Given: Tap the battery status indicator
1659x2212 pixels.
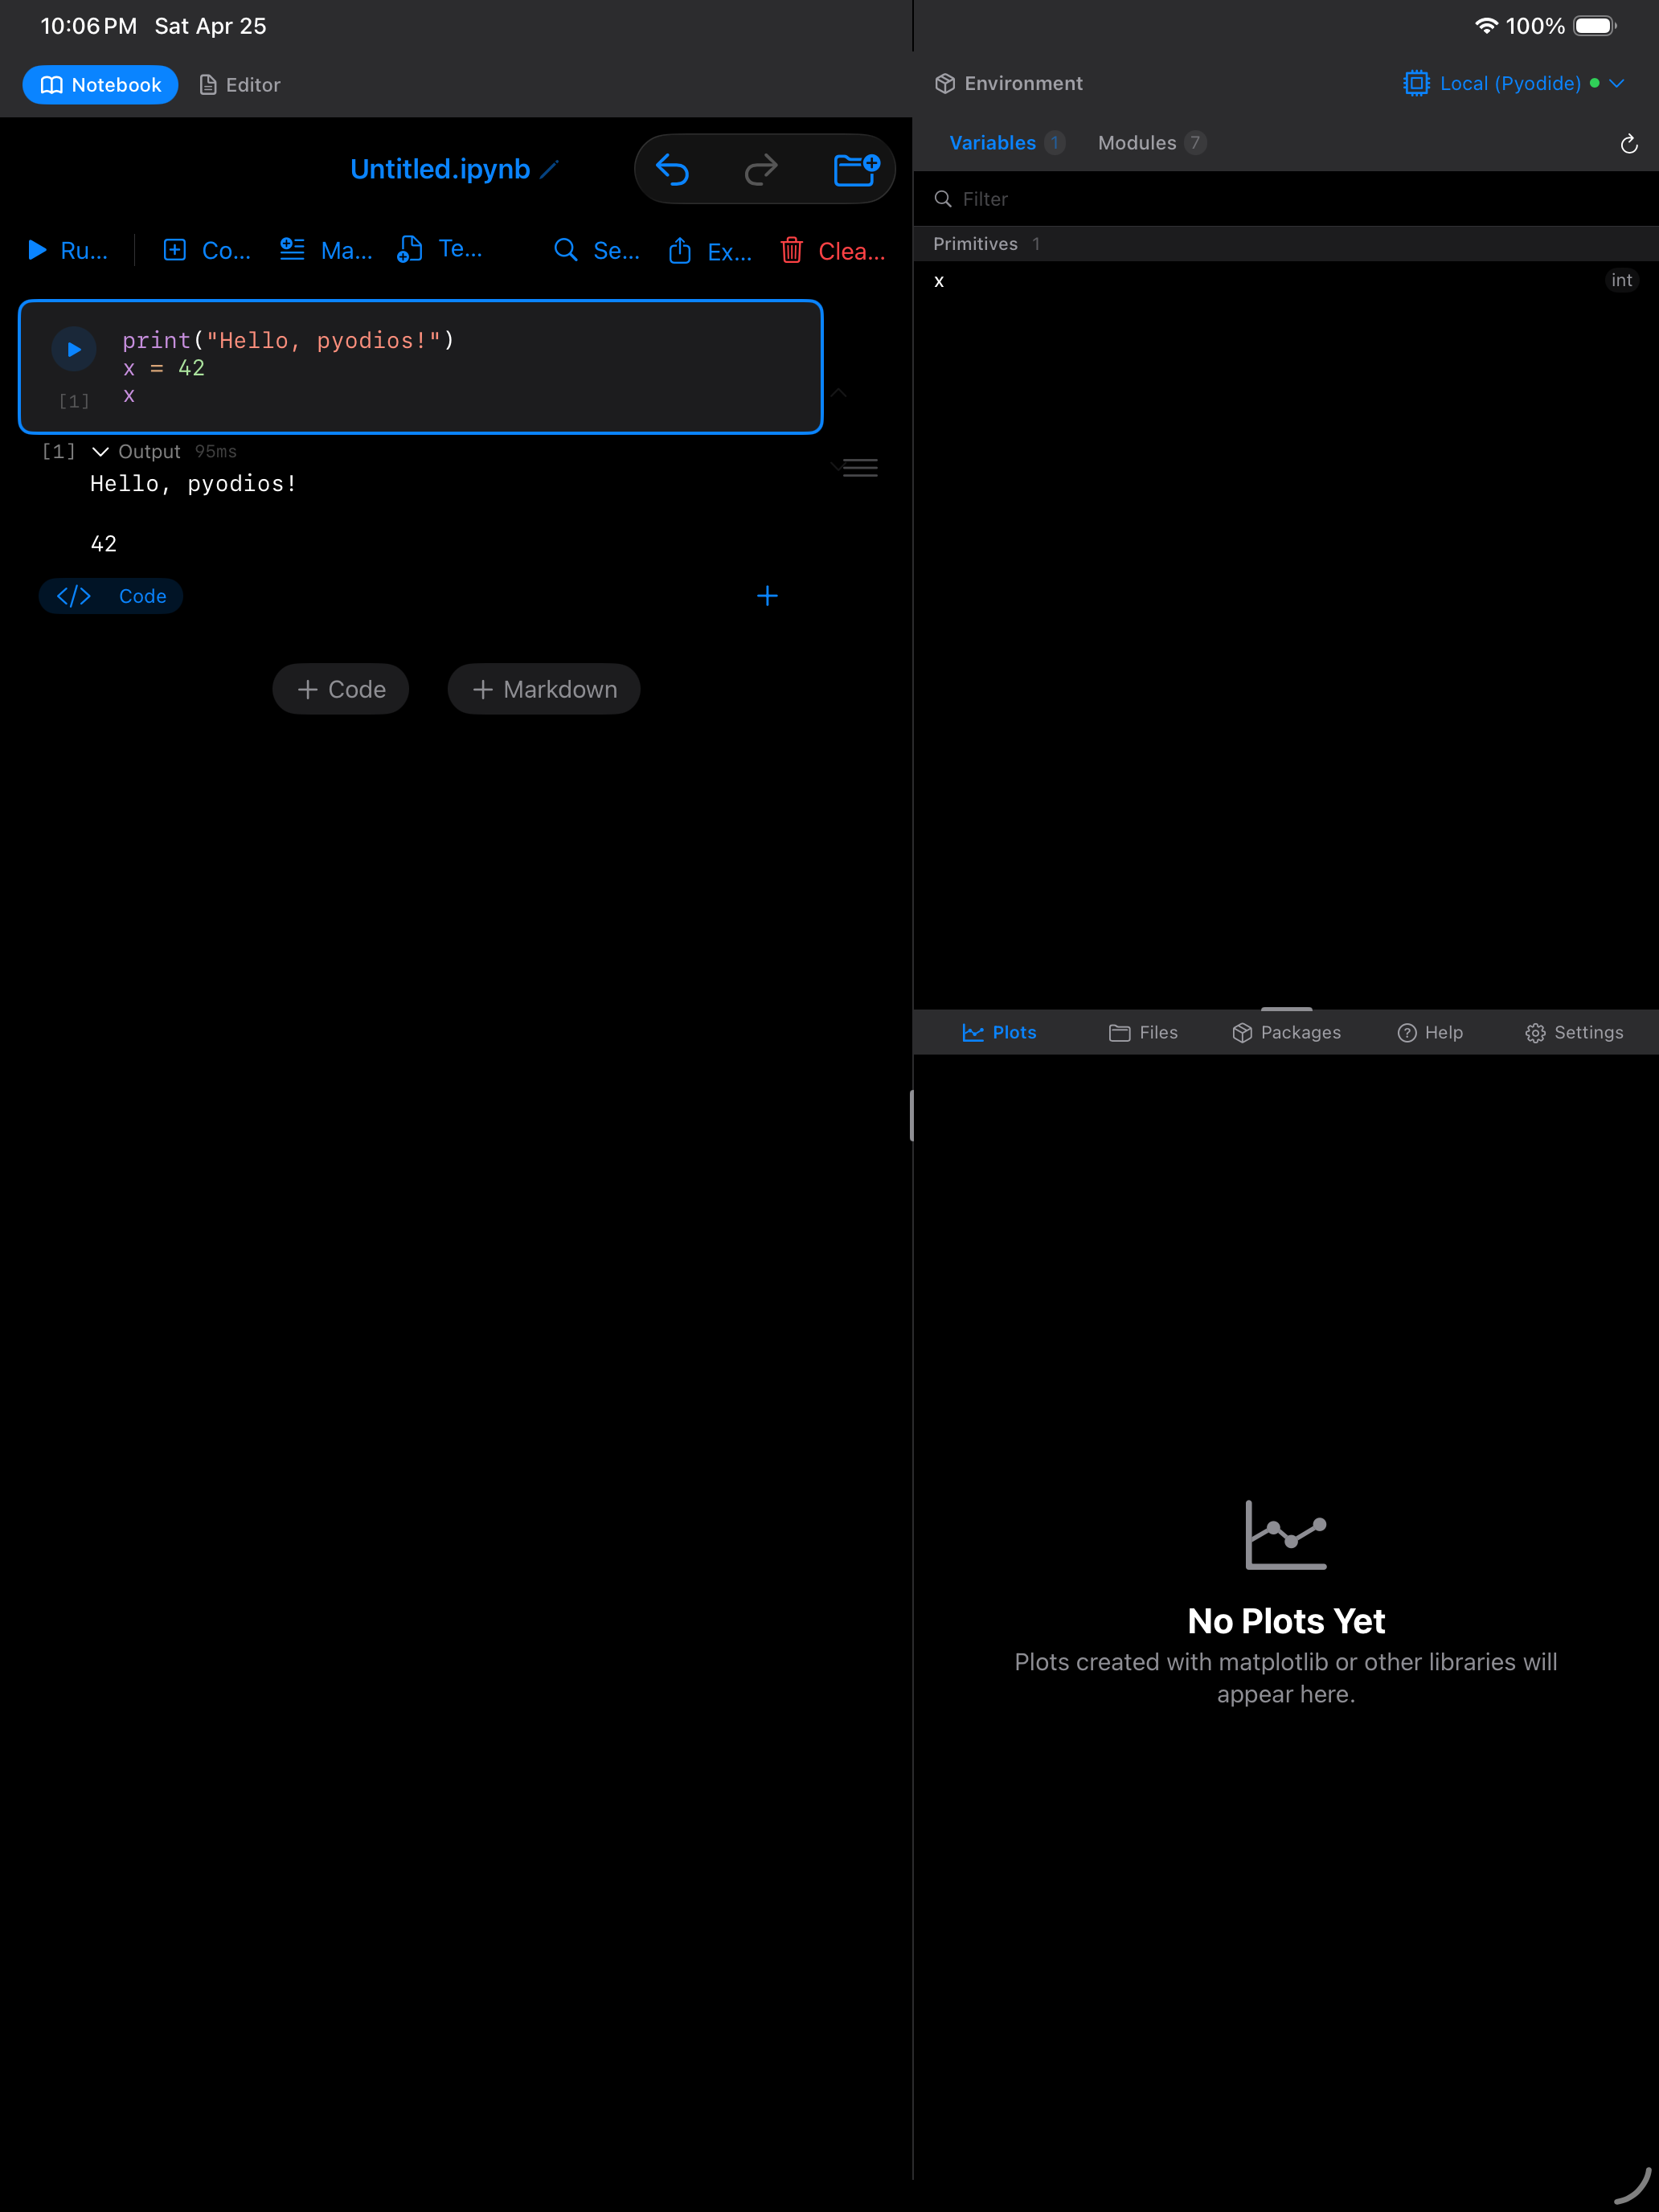Looking at the screenshot, I should (x=1595, y=26).
